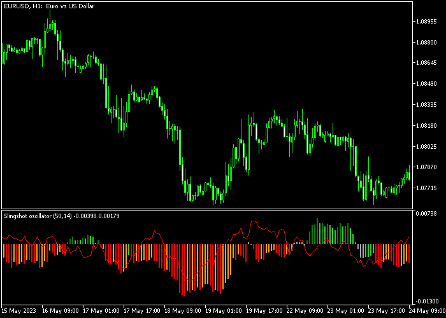Click the 0.00738 oscillator scale value
This screenshot has width=446, height=318.
pos(426,213)
